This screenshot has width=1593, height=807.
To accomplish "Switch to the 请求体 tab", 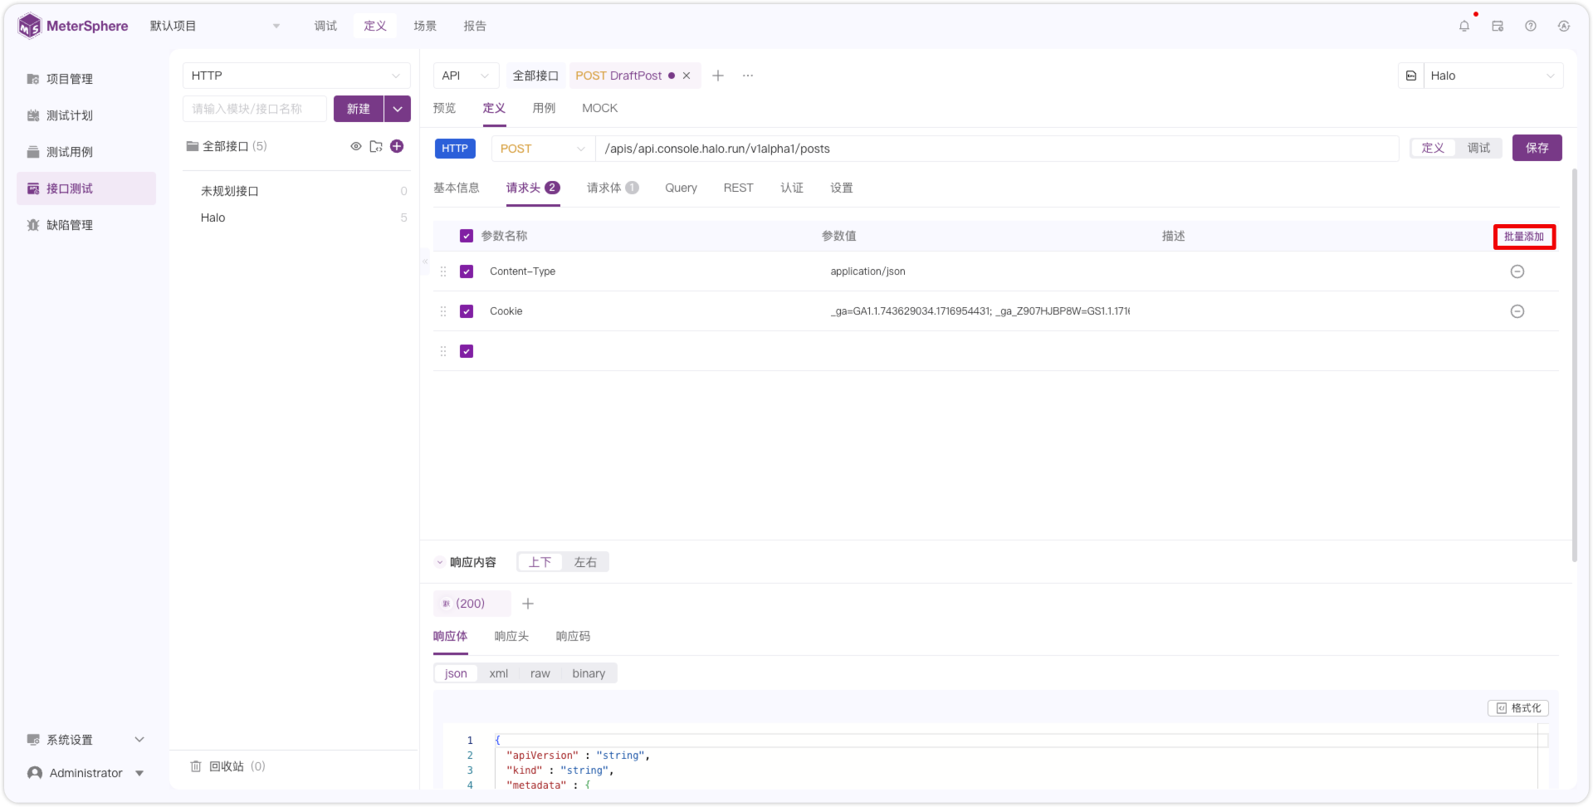I will tap(613, 188).
